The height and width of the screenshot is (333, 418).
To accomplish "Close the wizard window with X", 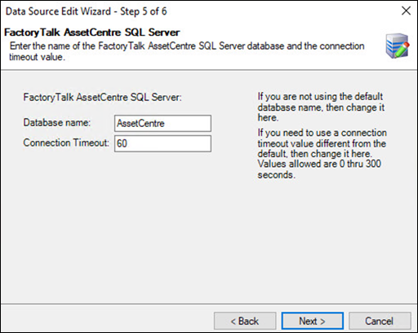I will (x=406, y=11).
